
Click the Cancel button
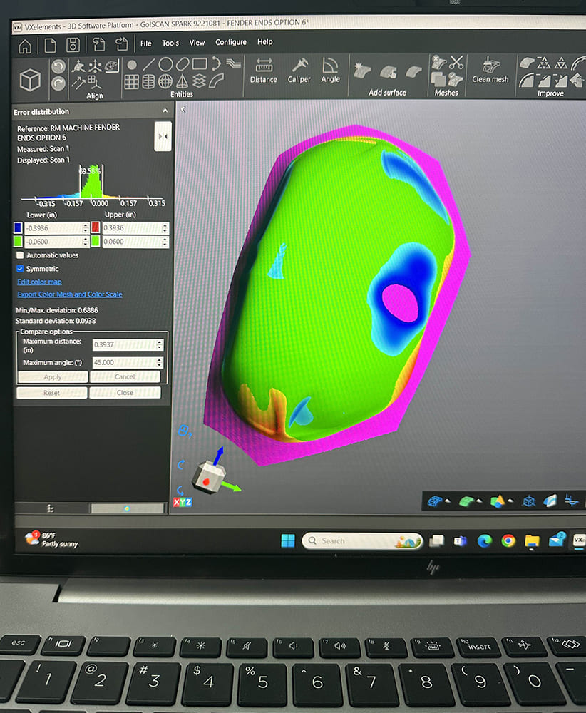(x=125, y=376)
